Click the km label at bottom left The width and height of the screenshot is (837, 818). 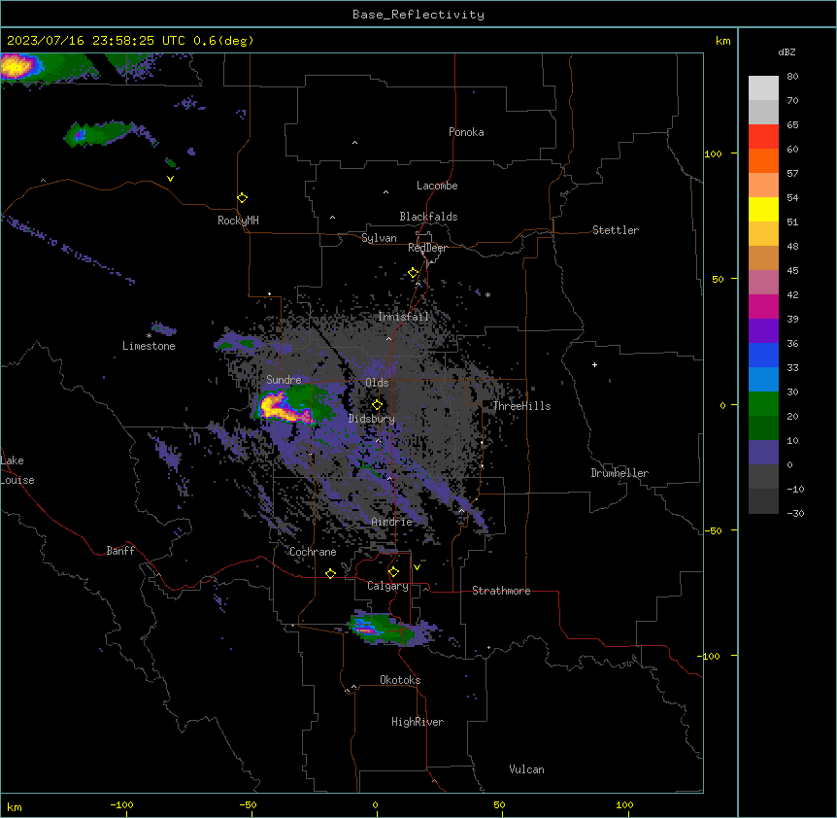tap(15, 806)
